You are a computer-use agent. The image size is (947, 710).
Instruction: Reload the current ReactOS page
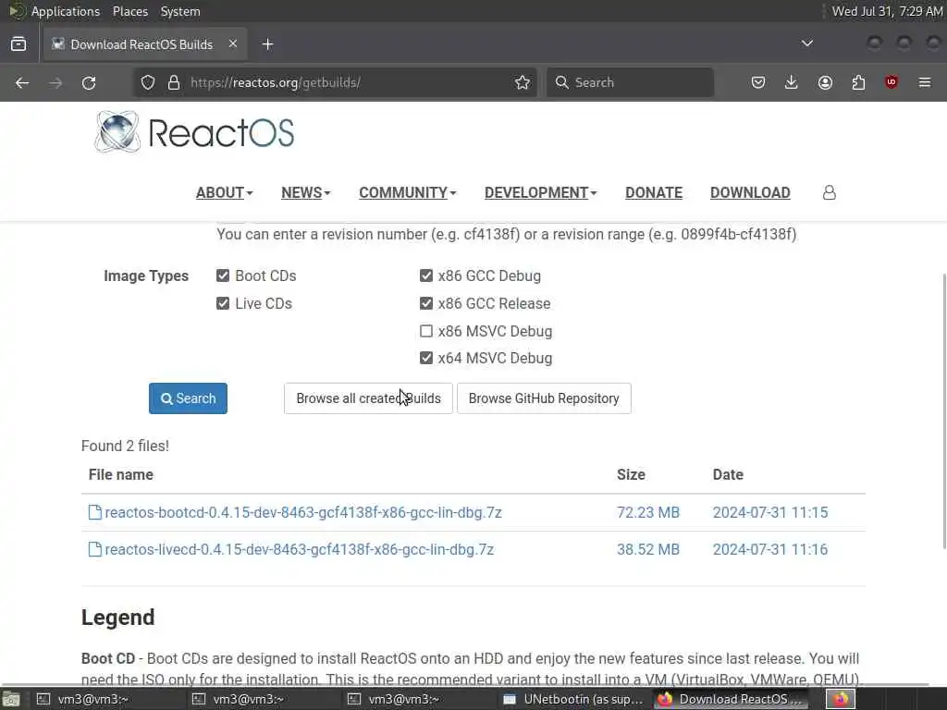coord(89,82)
